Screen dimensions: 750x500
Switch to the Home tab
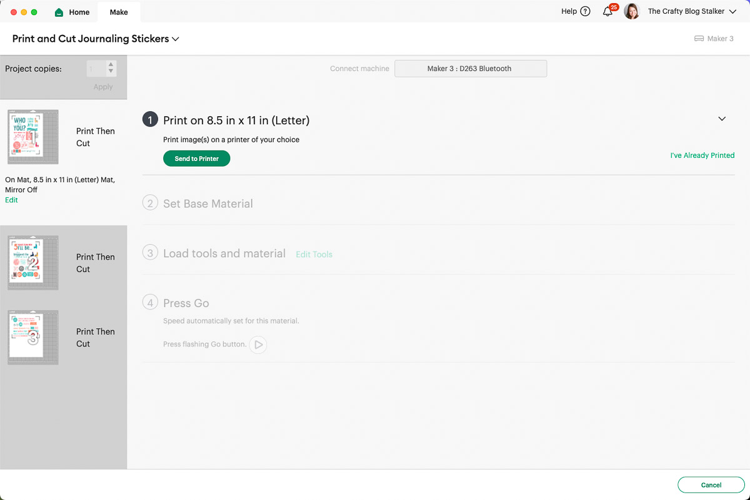(x=72, y=12)
